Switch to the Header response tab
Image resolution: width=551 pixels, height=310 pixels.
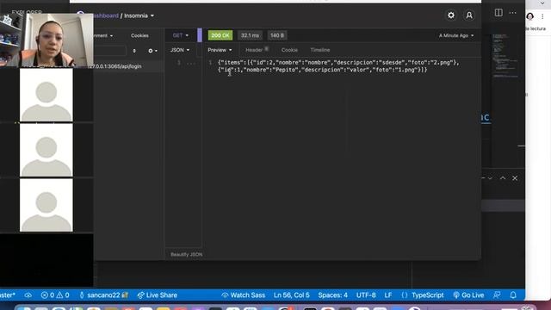[x=257, y=50]
